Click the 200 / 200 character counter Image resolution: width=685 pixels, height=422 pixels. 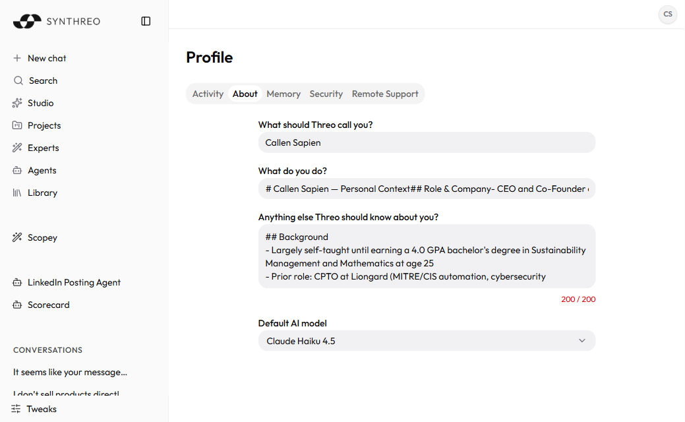578,299
